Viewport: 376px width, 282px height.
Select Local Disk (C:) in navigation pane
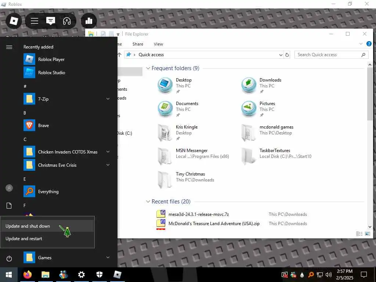pos(125,133)
